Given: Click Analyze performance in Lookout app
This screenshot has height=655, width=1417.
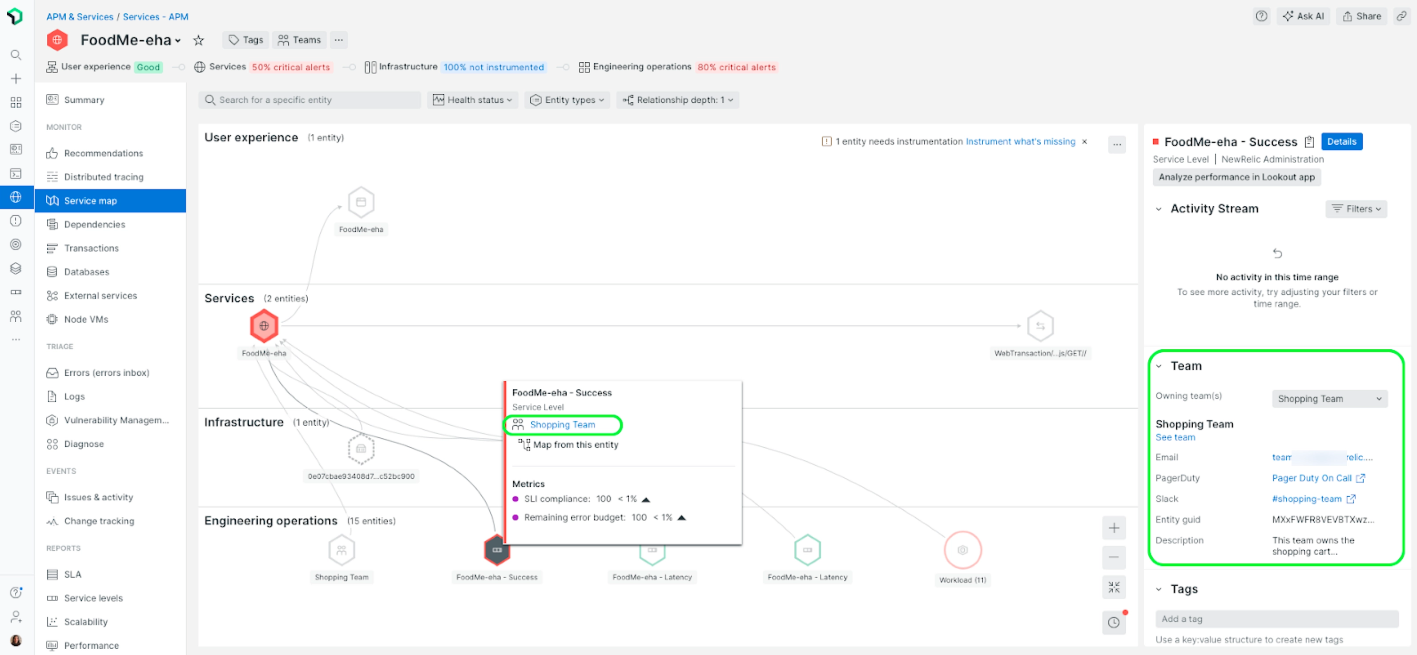Looking at the screenshot, I should 1236,177.
